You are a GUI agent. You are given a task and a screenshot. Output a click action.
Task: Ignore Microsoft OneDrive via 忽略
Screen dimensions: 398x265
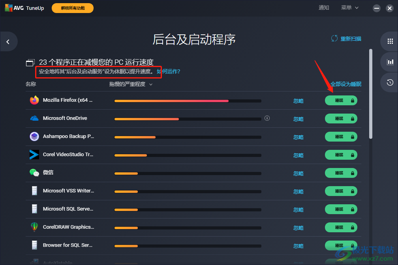[298, 119]
